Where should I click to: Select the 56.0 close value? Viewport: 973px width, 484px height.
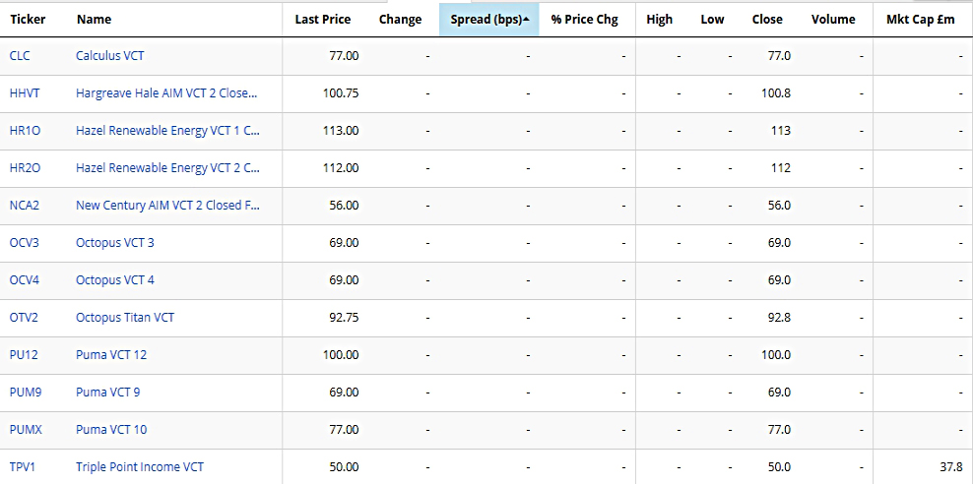tap(779, 206)
